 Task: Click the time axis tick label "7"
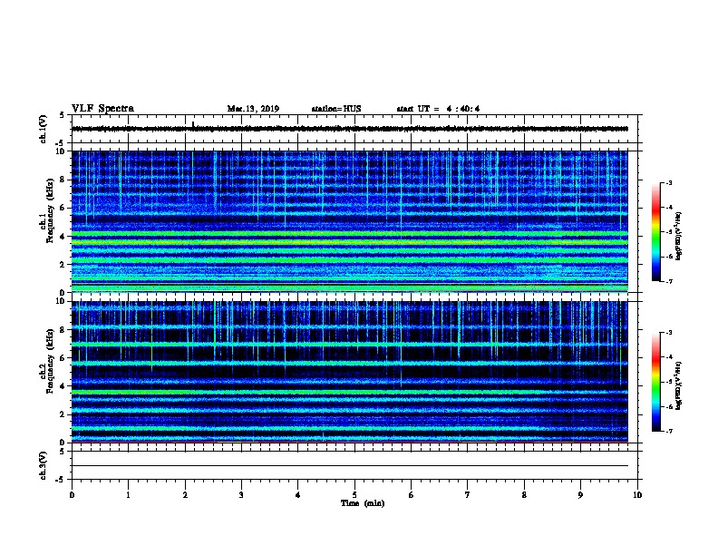pyautogui.click(x=468, y=494)
